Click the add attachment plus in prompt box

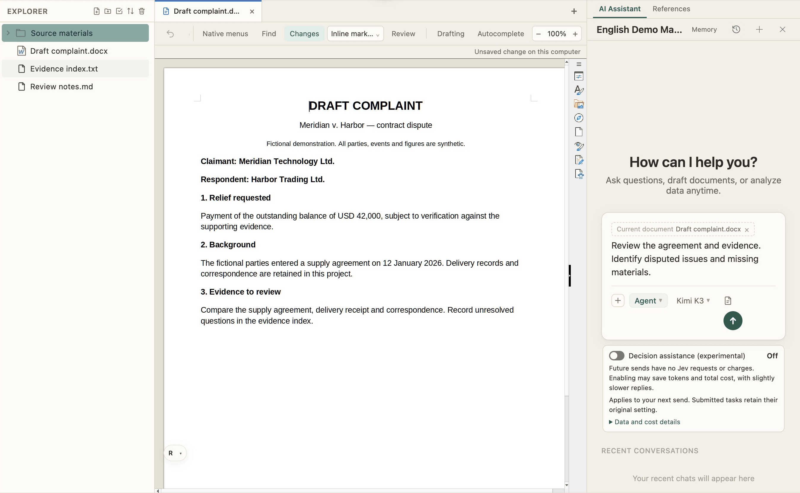(x=618, y=300)
